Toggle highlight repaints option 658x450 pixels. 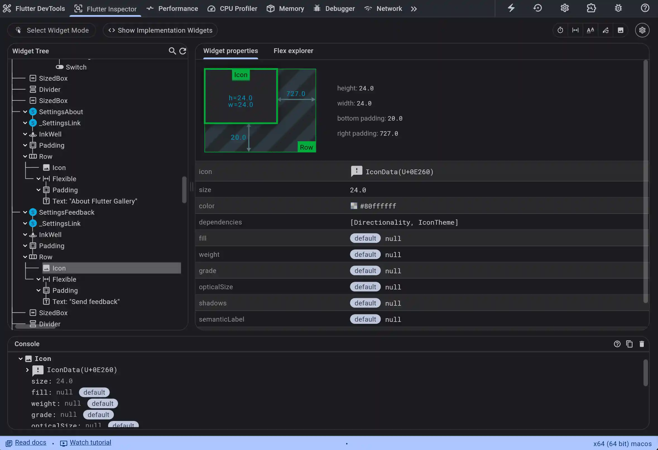pyautogui.click(x=606, y=30)
